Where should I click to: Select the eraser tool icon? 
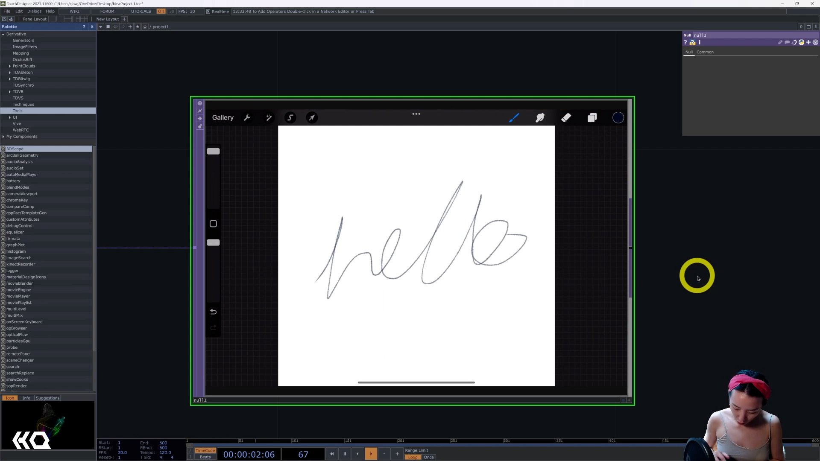coord(566,118)
